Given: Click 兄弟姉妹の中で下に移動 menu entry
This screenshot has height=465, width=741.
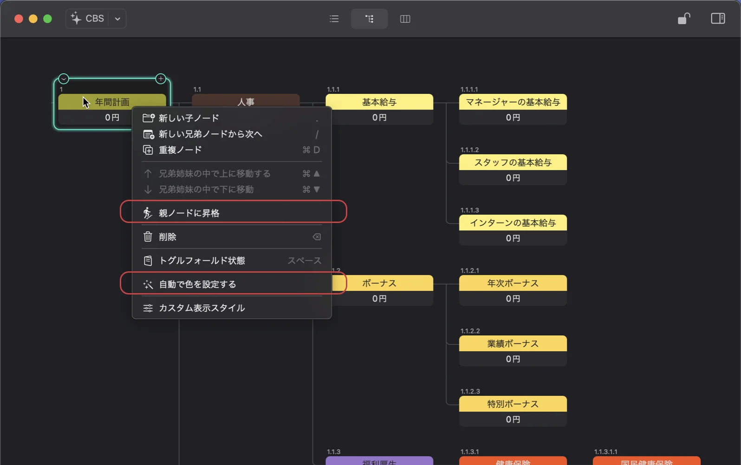Looking at the screenshot, I should coord(232,189).
